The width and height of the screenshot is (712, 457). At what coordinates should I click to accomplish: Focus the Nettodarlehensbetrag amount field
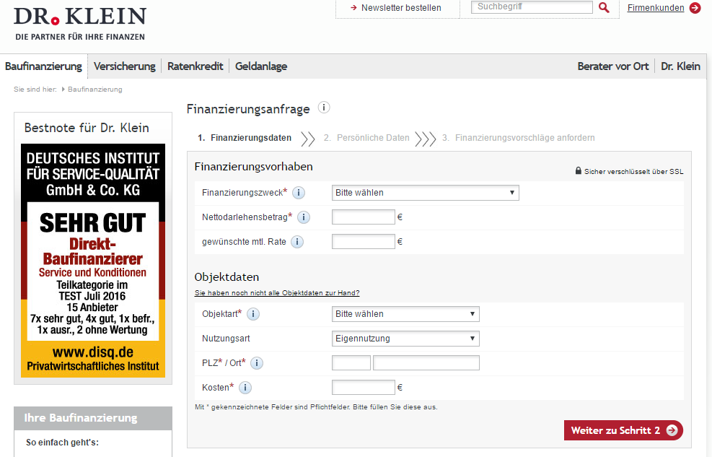tap(364, 217)
